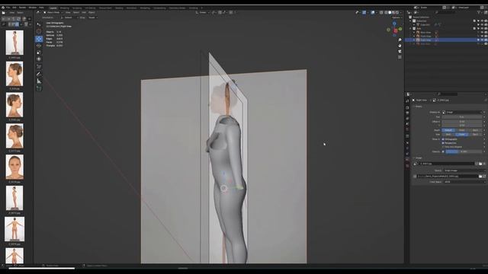
Task: Click the Size value field
Action: (462, 116)
